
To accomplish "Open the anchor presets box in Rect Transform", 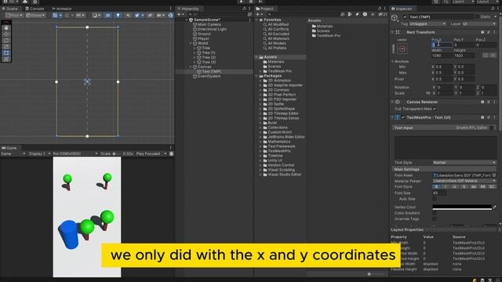I will 402,49.
